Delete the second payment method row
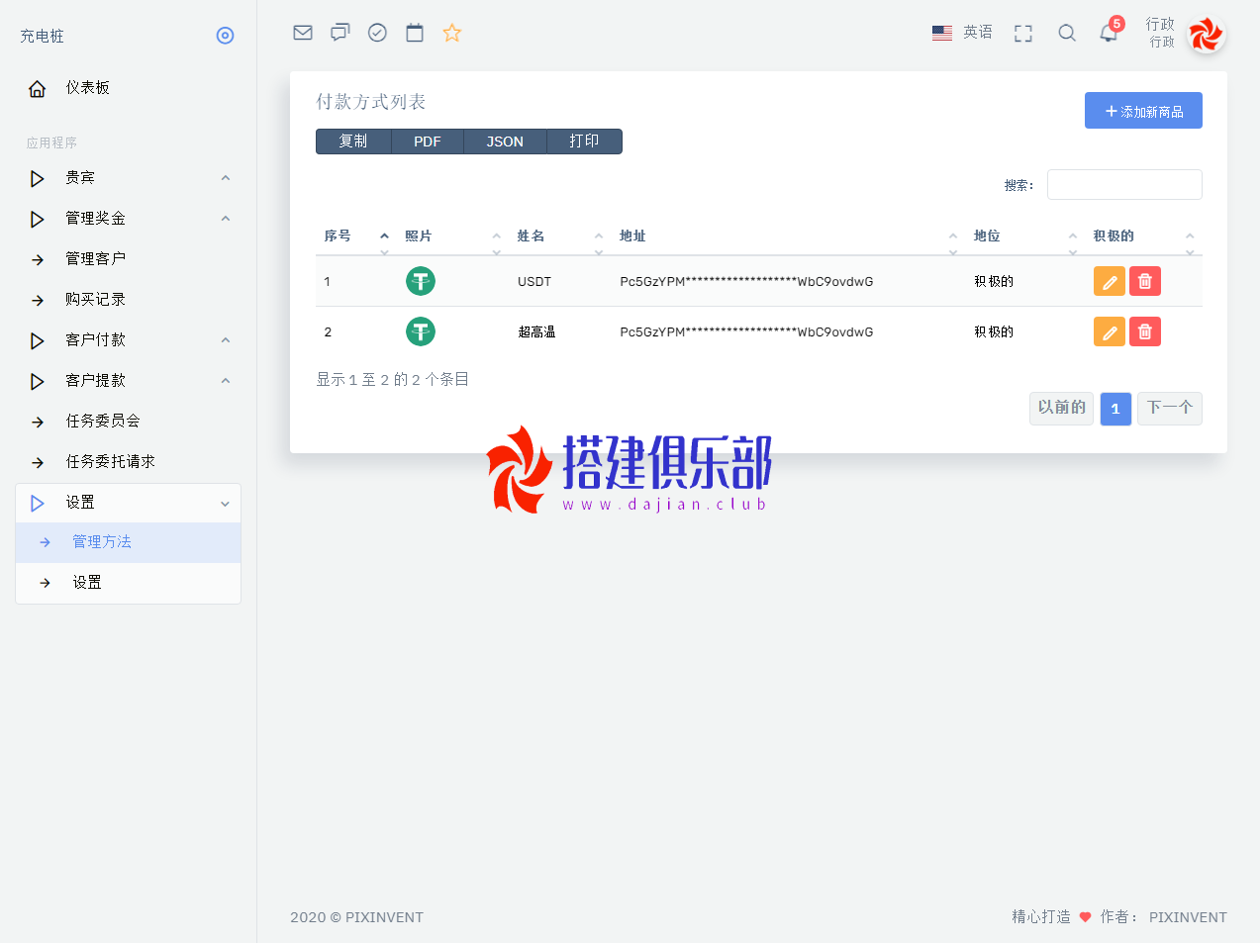This screenshot has height=943, width=1260. (x=1145, y=332)
